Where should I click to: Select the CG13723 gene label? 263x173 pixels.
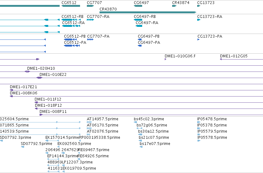click(x=206, y=3)
